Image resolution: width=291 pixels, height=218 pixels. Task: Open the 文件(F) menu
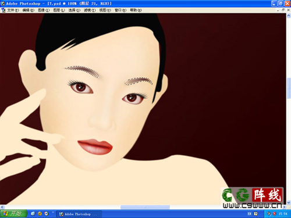(x=13, y=10)
